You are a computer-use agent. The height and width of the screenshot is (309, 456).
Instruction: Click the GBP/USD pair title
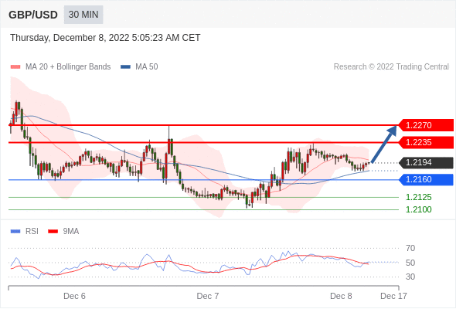[x=33, y=15]
